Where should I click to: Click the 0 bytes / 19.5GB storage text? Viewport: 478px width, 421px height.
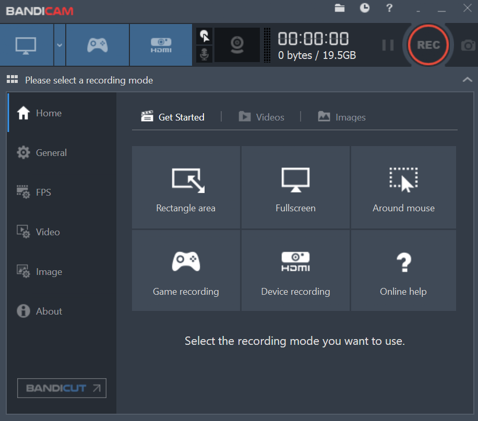(317, 55)
